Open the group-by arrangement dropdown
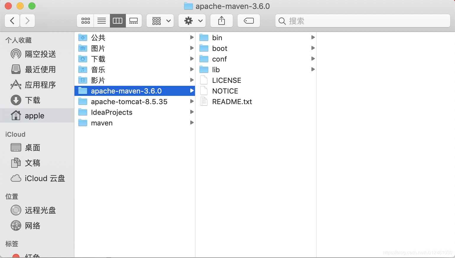 [160, 21]
